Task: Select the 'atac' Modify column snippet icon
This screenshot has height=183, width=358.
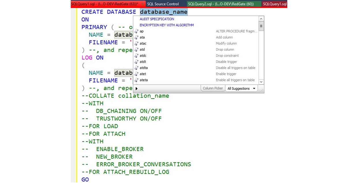Action: [x=137, y=43]
